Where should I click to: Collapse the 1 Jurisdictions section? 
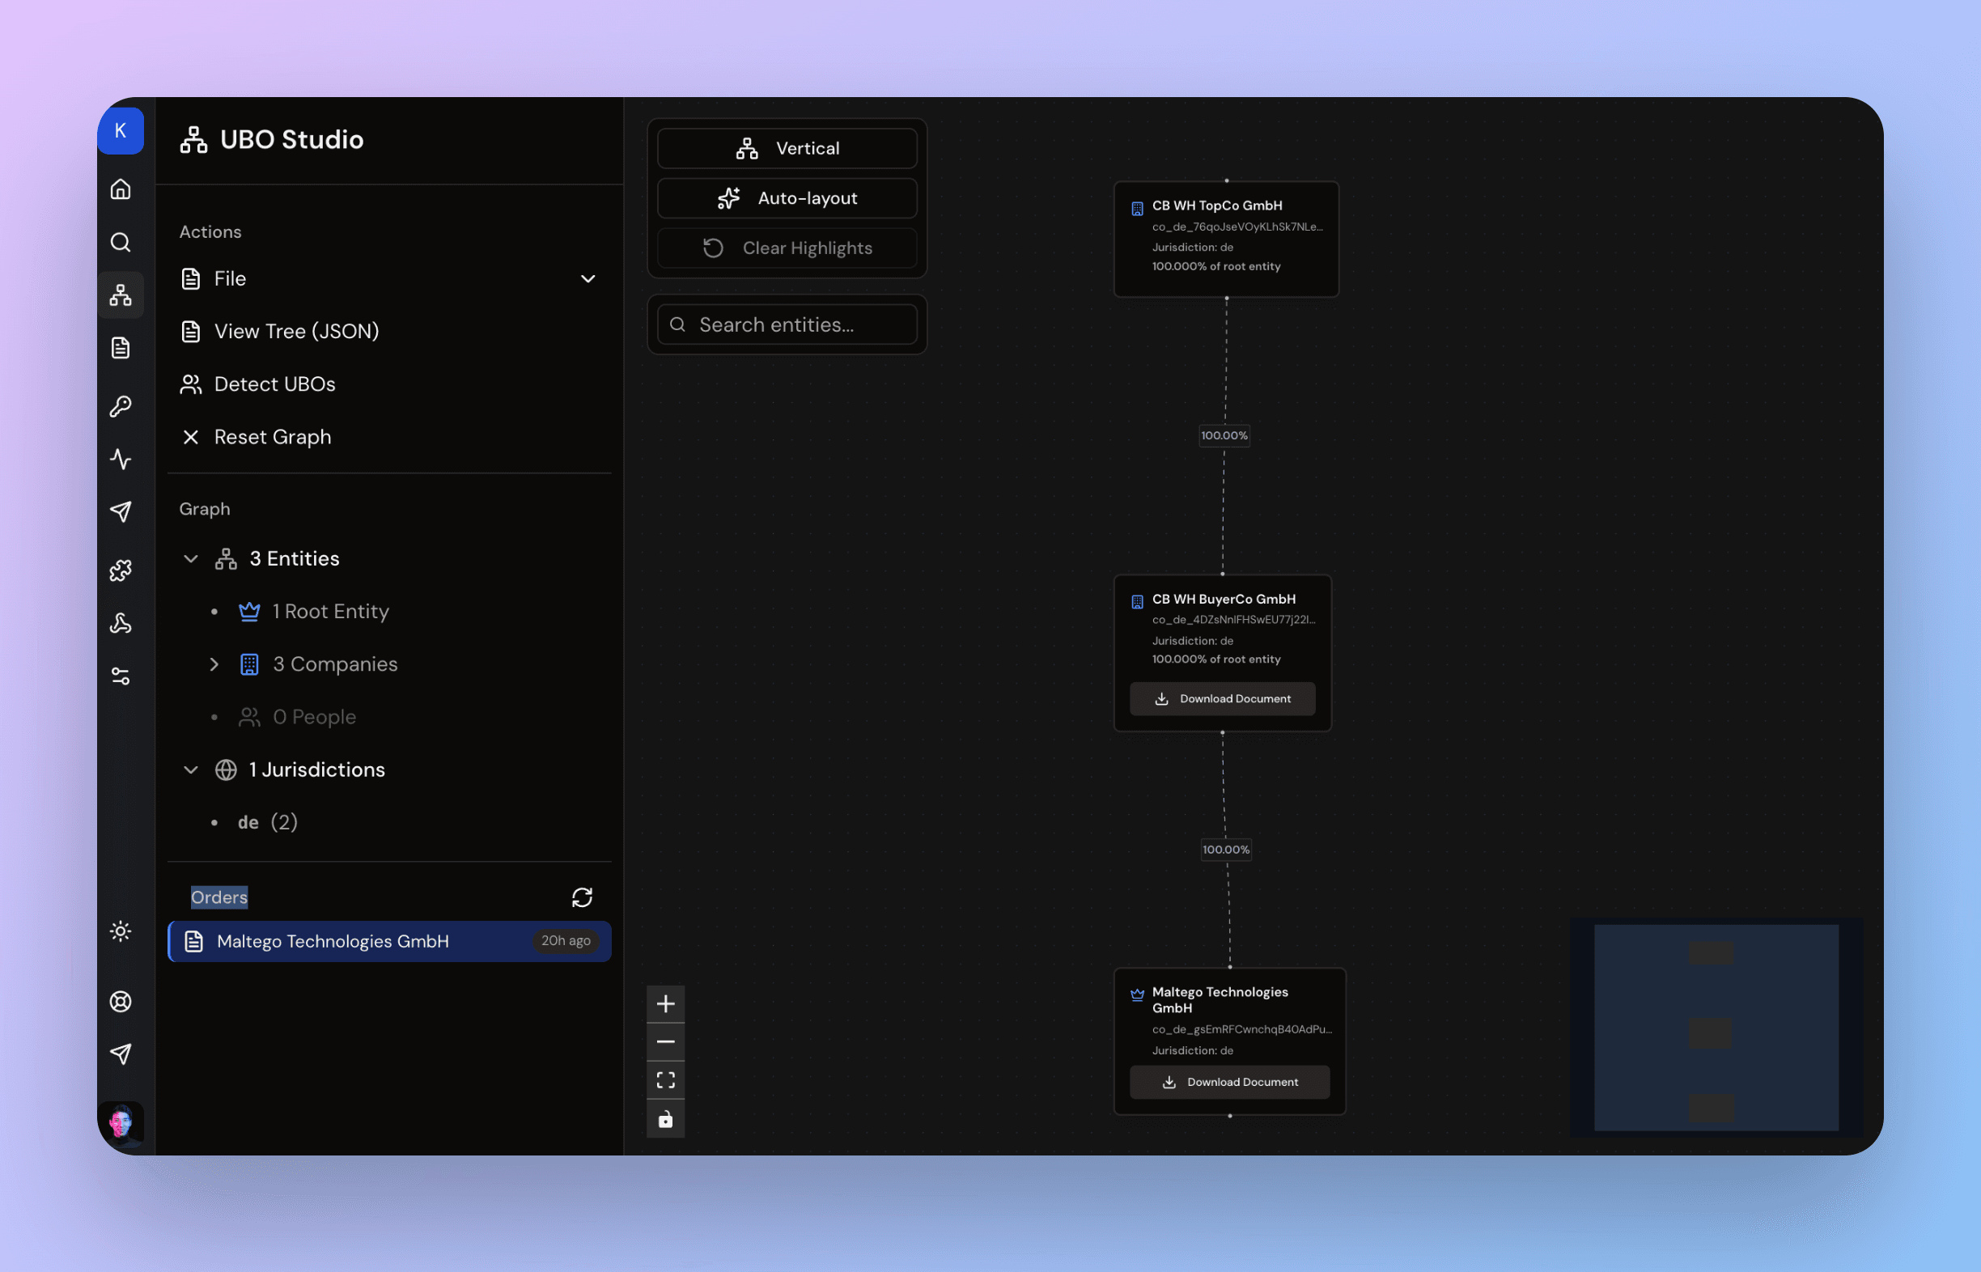tap(191, 769)
